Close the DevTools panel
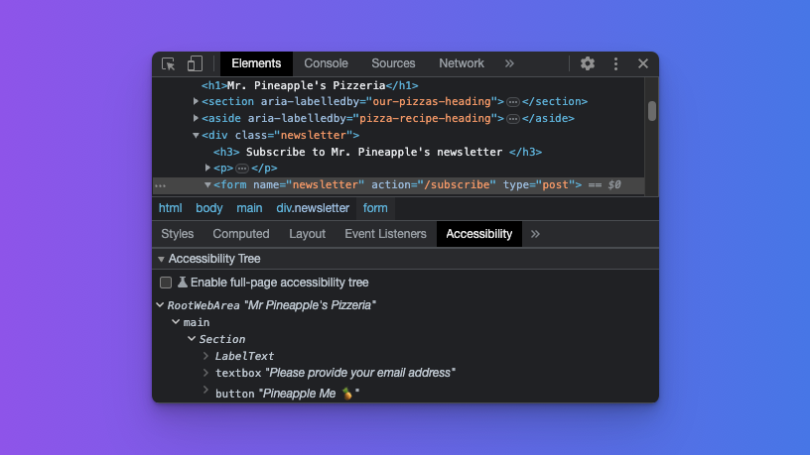 [x=643, y=63]
